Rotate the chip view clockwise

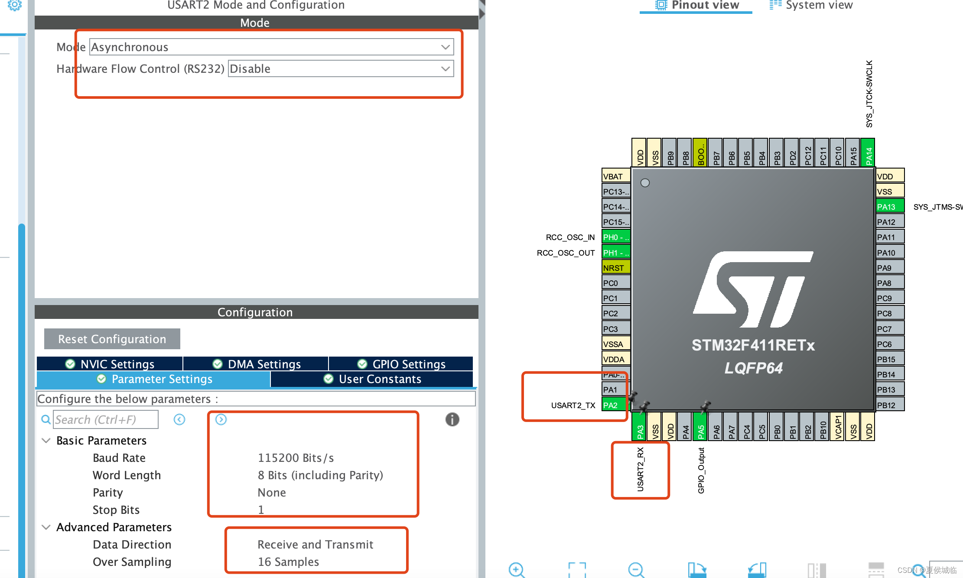tap(697, 570)
